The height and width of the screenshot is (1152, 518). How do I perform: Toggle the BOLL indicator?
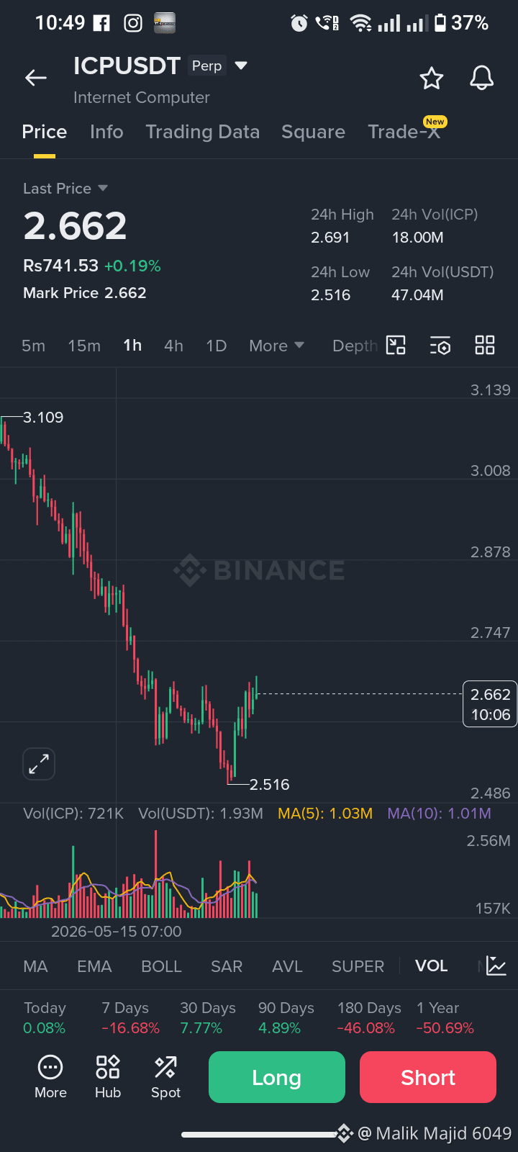tap(161, 966)
